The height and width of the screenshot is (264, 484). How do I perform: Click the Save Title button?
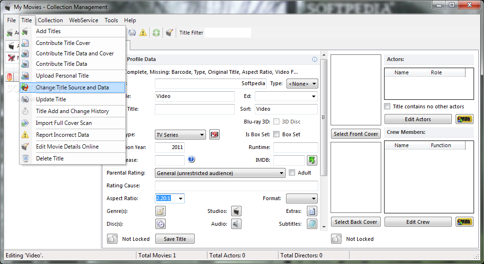click(175, 239)
